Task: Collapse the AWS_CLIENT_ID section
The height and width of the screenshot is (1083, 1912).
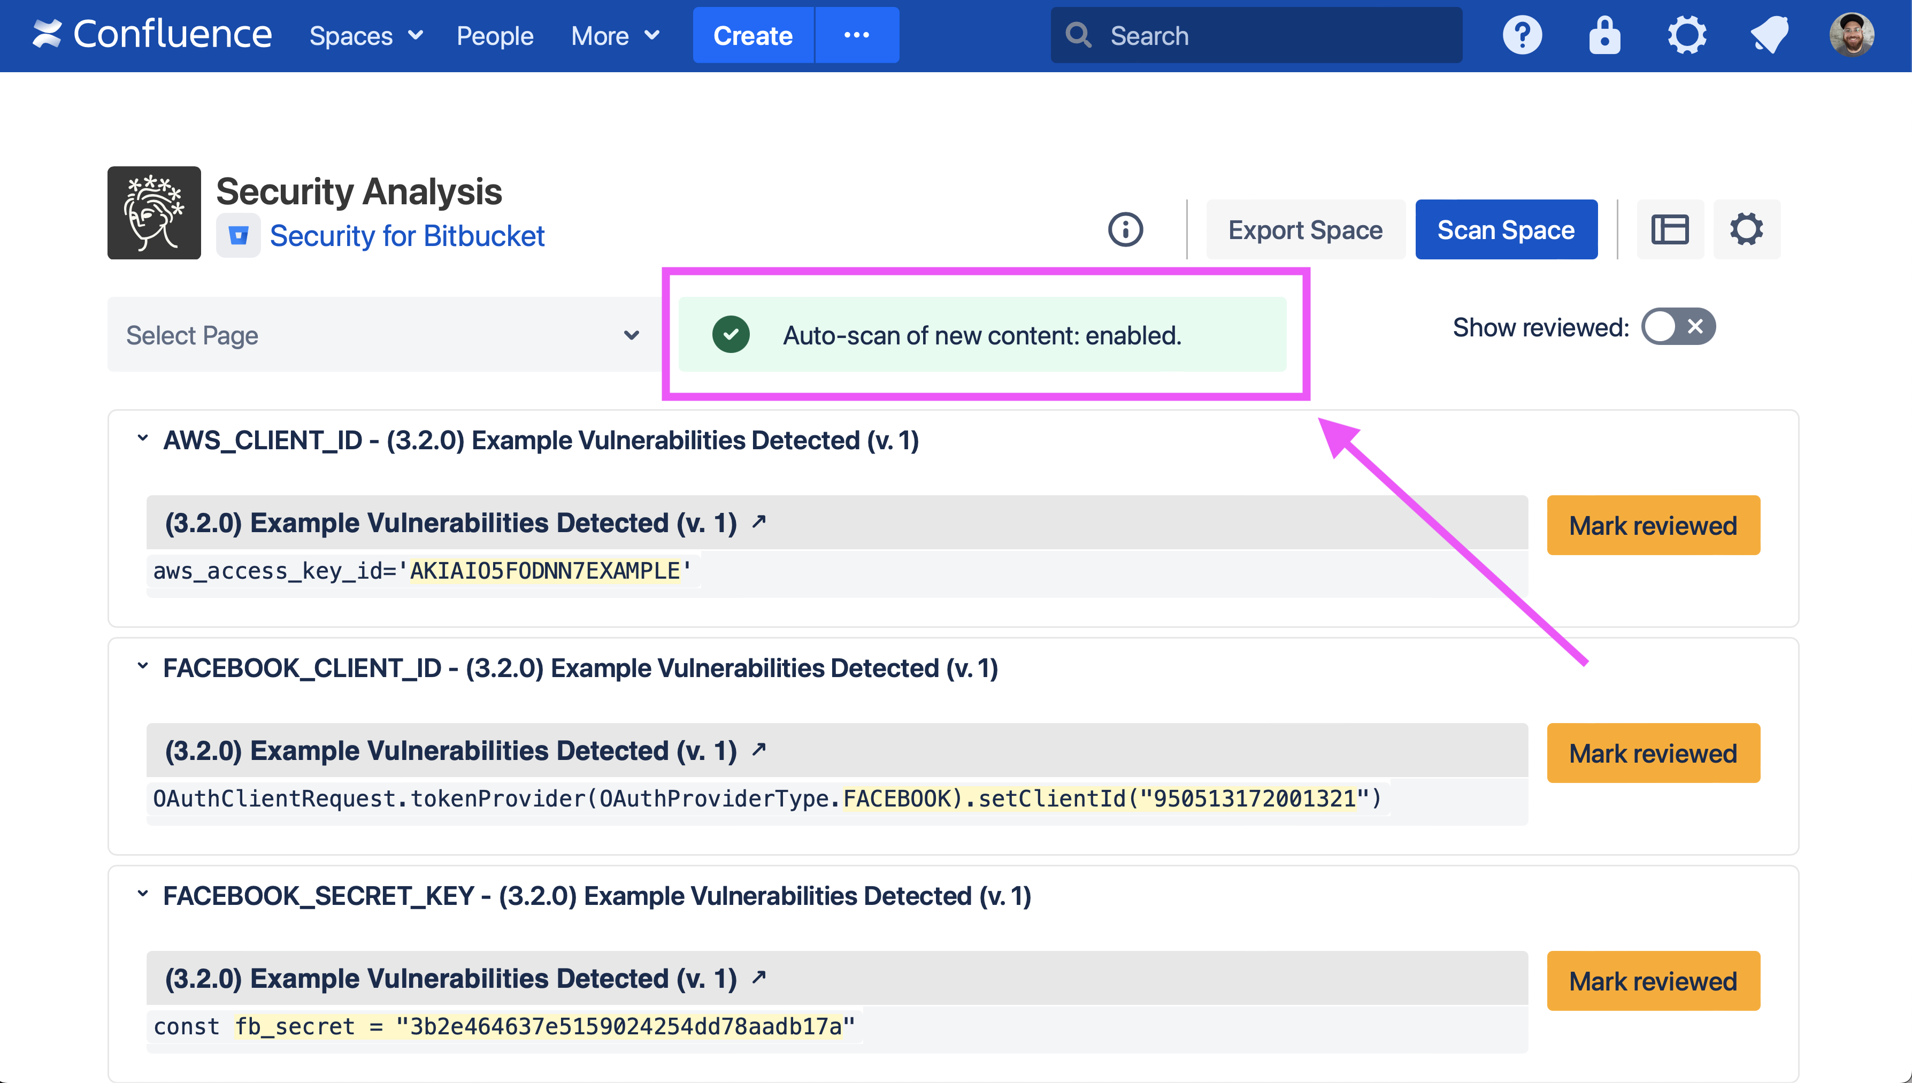Action: point(143,439)
